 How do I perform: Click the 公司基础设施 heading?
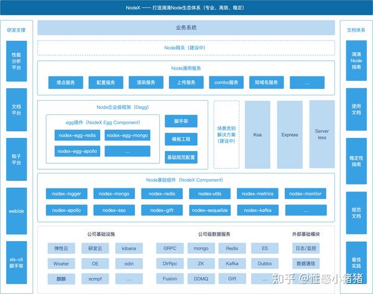click(101, 234)
